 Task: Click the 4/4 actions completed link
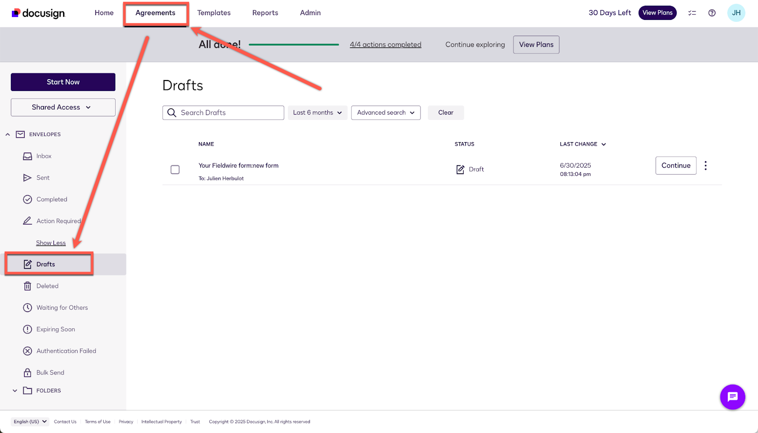coord(385,45)
